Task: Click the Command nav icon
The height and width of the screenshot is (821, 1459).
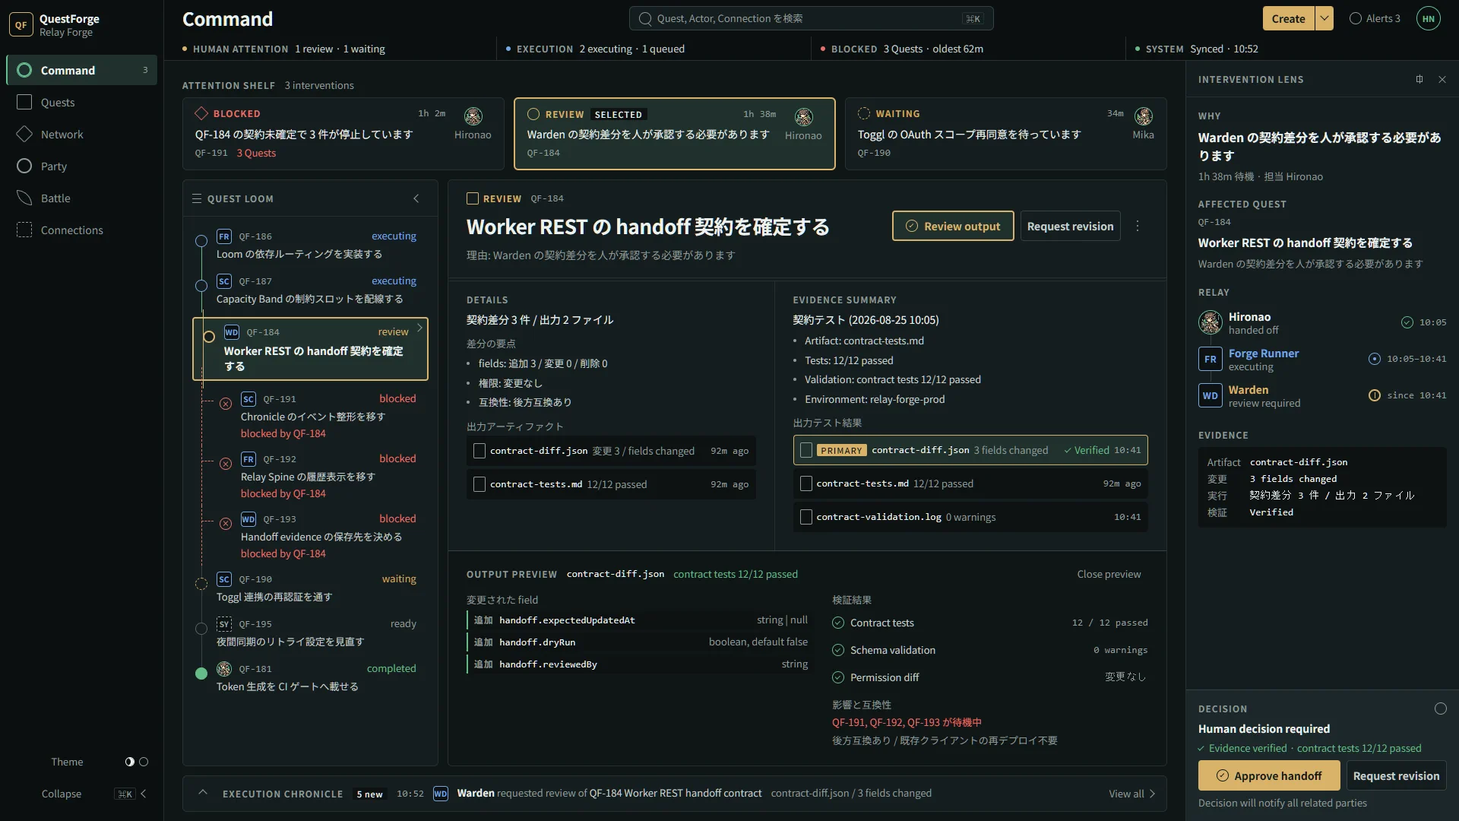Action: point(24,70)
